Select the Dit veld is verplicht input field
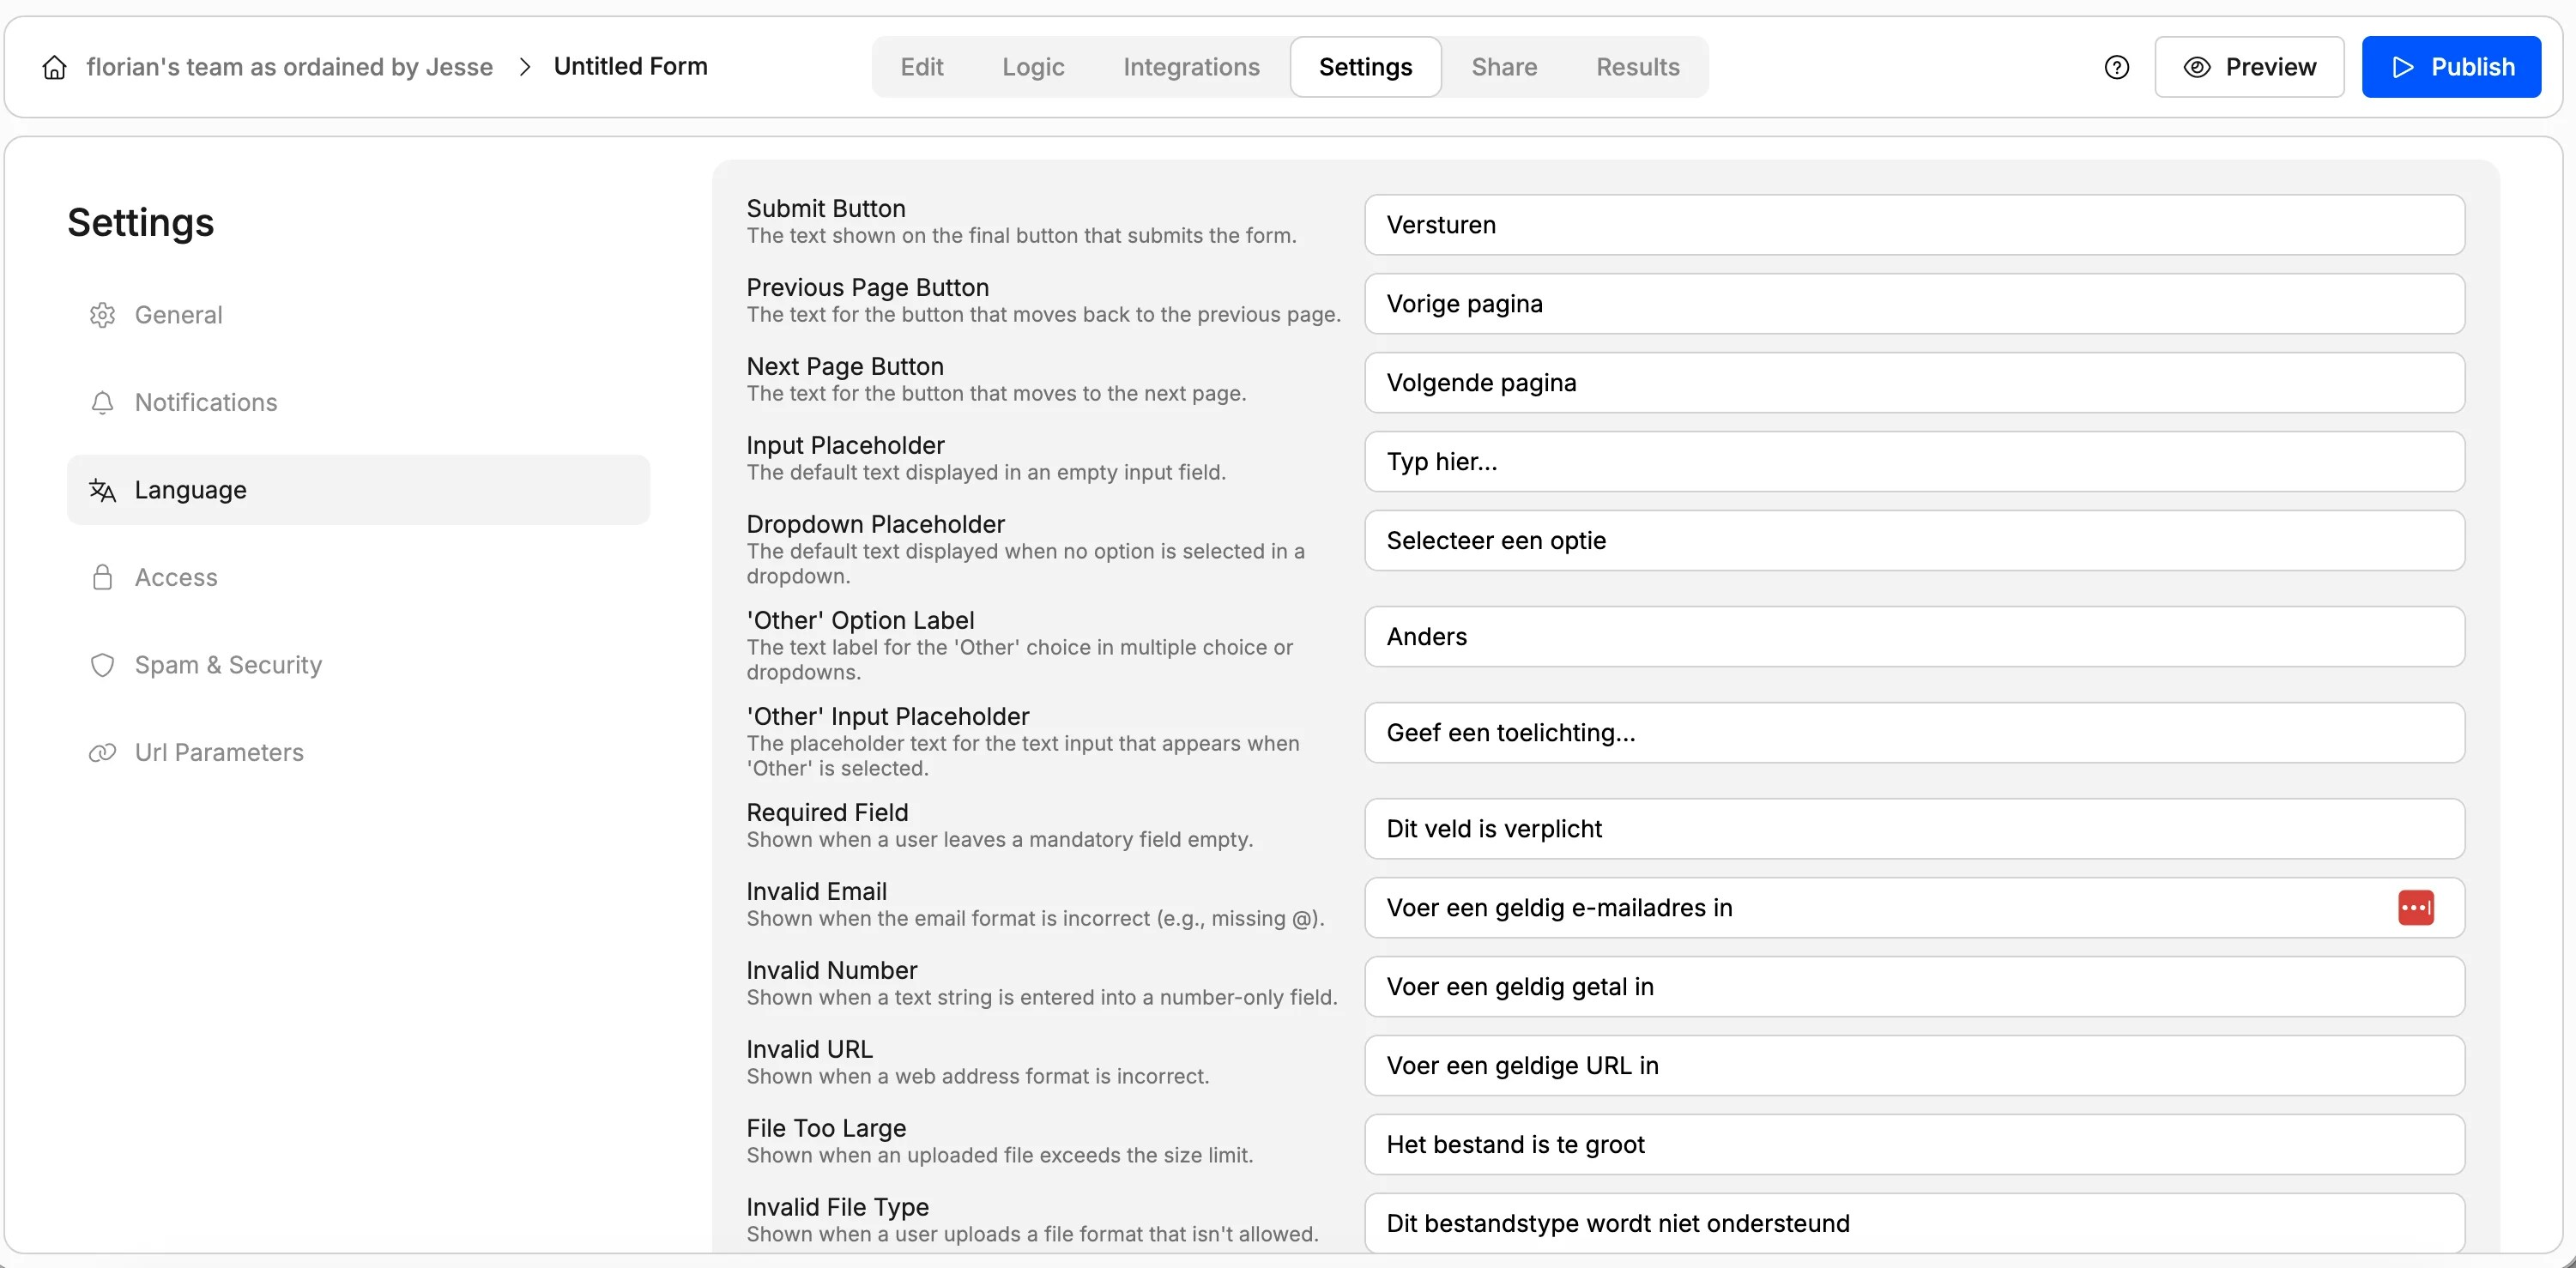The width and height of the screenshot is (2576, 1268). click(1913, 828)
